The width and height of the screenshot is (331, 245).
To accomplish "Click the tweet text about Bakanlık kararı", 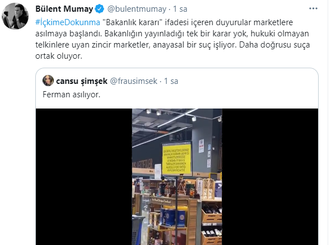I will click(173, 39).
